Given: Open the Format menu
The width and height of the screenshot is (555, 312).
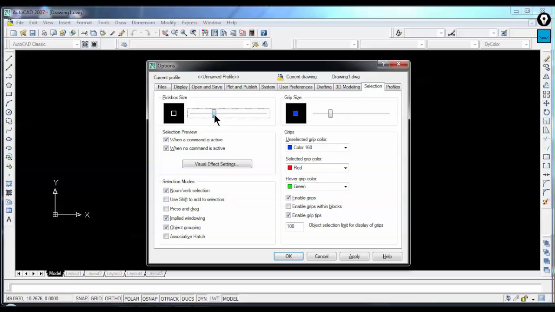Looking at the screenshot, I should pyautogui.click(x=84, y=23).
